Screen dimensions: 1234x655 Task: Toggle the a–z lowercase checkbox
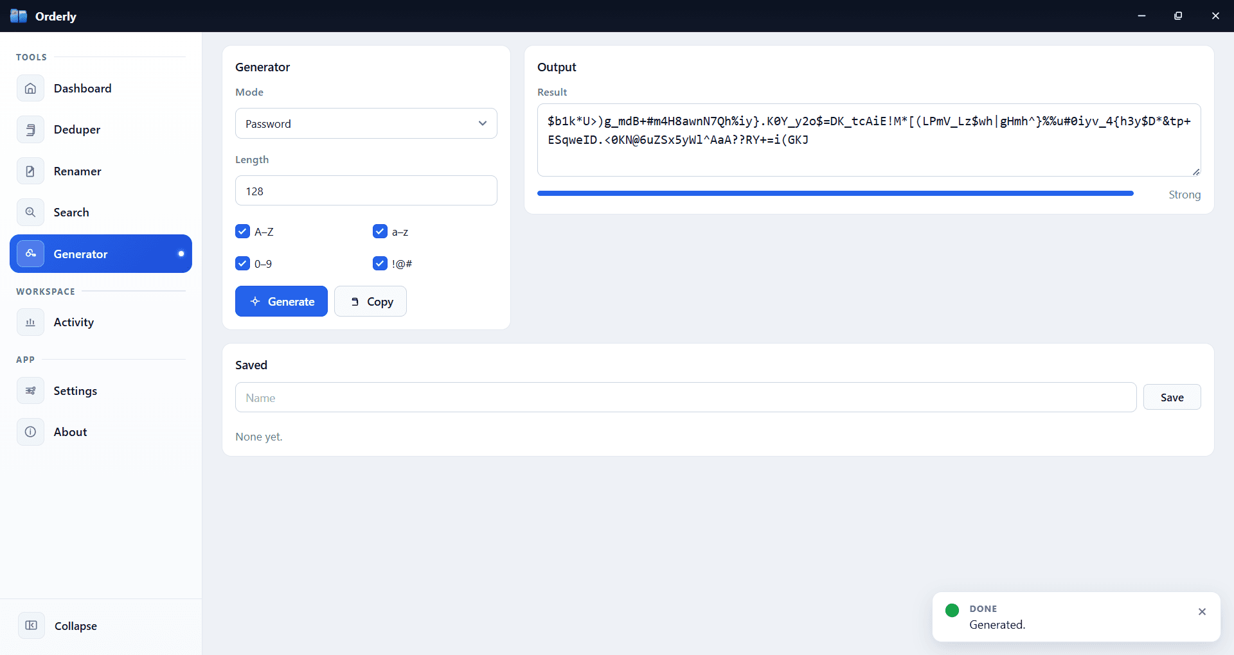(x=380, y=231)
